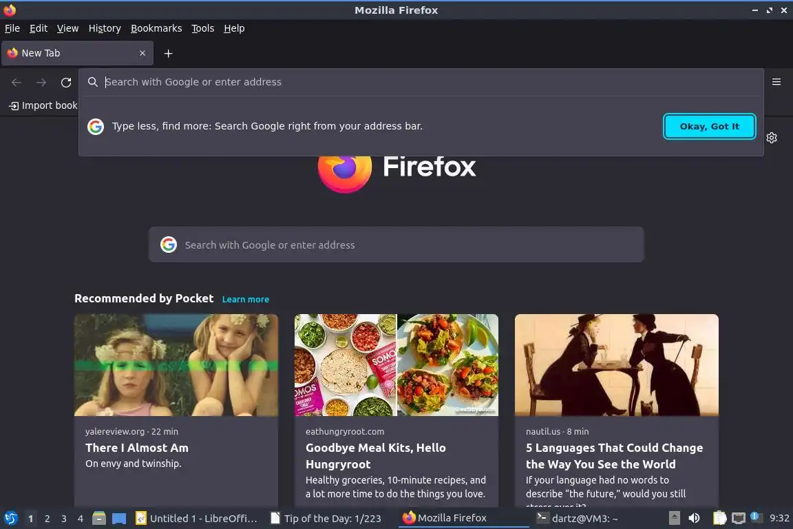
Task: Click blue show desktop icon in taskbar
Action: tap(119, 519)
